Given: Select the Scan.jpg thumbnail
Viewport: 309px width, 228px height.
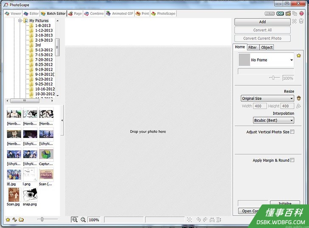Looking at the screenshot, I should pos(14,195).
